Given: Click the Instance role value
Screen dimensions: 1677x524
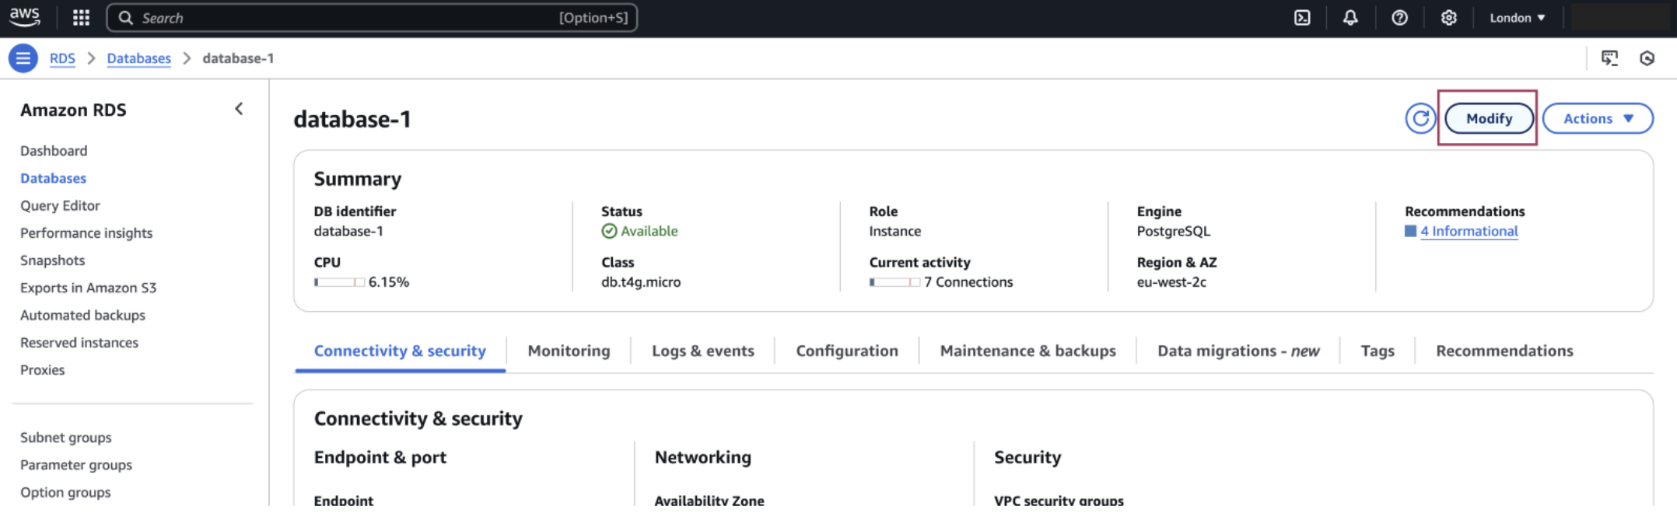Looking at the screenshot, I should 895,231.
